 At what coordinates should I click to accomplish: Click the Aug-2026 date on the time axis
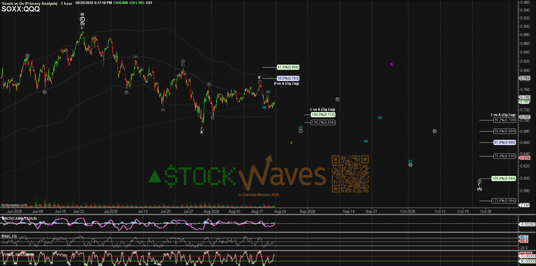pyautogui.click(x=211, y=212)
